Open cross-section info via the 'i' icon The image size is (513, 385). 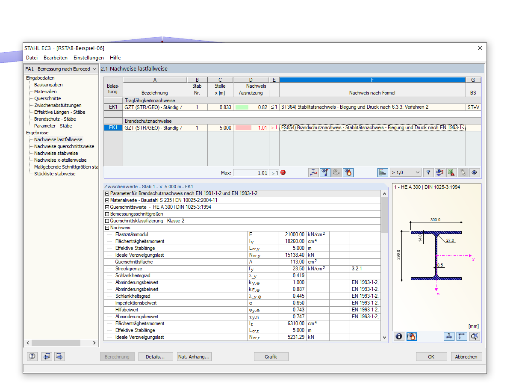tap(399, 336)
